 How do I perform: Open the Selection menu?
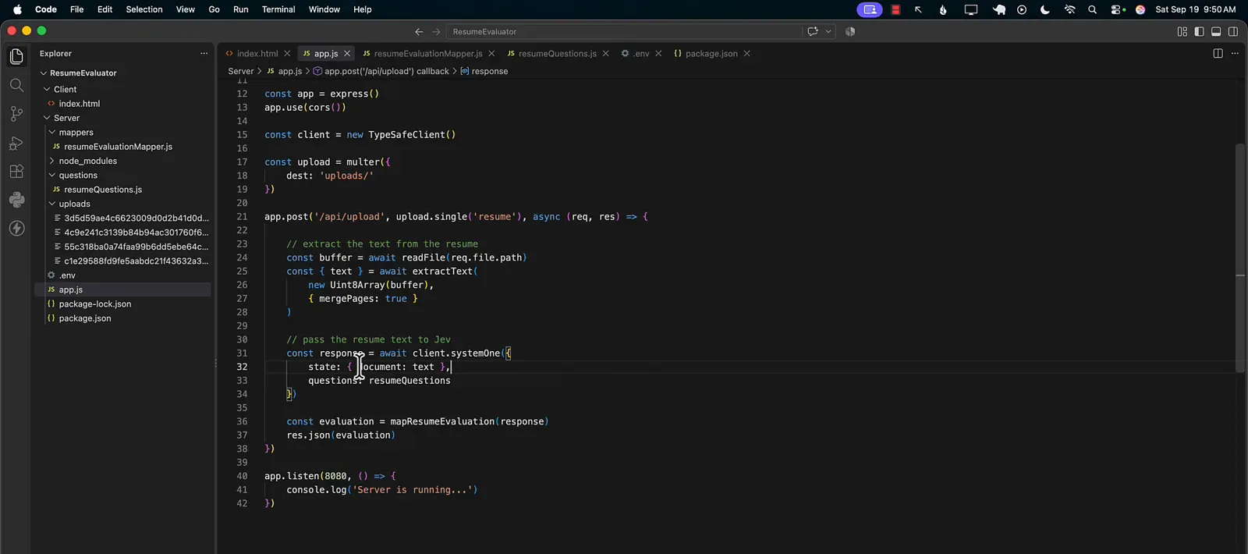pos(144,9)
